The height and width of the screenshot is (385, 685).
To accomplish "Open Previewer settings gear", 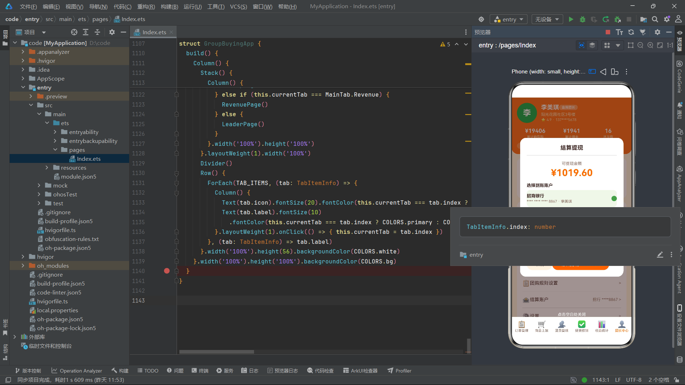I will (658, 32).
